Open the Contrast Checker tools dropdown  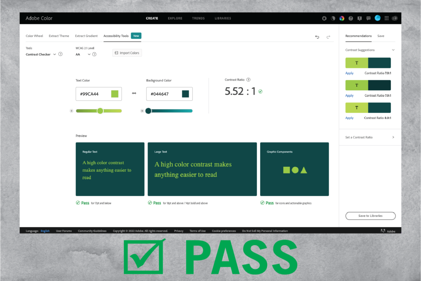[x=41, y=54]
